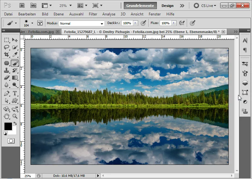
Task: Launch Adobe Bridge from the Br icon
Action: pyautogui.click(x=22, y=6)
